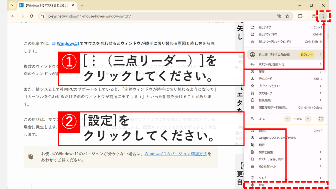Viewport: 336px width, 189px height.
Task: Open Windows11のバージョン確認方法 link
Action: pos(176,154)
